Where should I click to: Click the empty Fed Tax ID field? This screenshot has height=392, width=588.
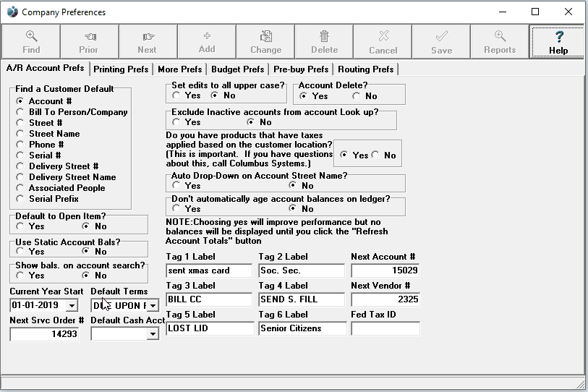tap(385, 328)
